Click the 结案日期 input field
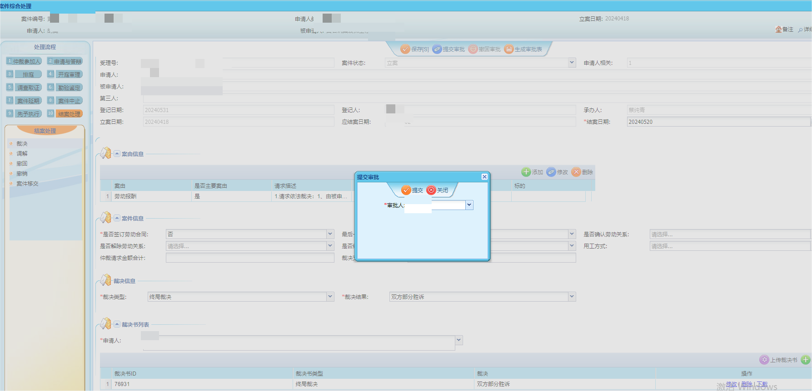Viewport: 812px width, 391px height. 717,122
